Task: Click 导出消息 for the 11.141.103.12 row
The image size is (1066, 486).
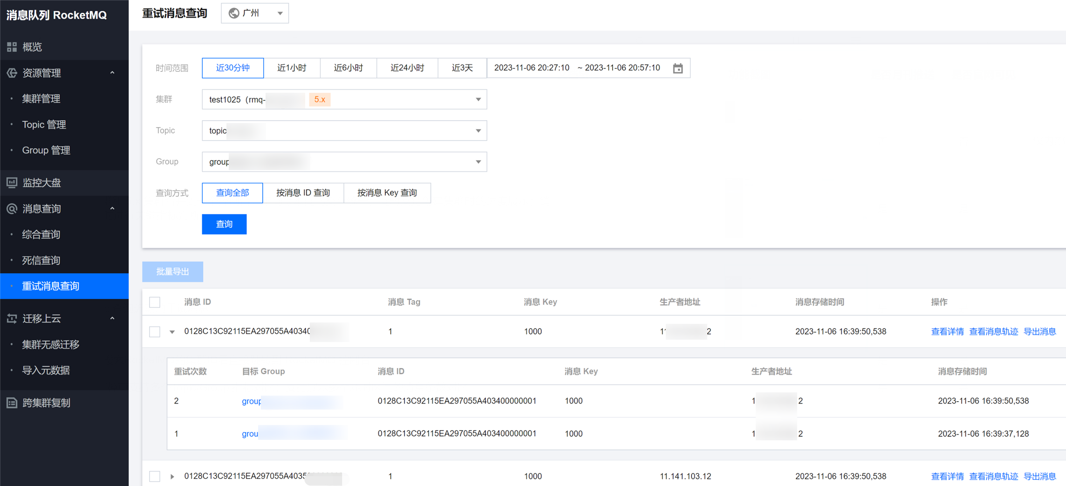Action: (1039, 476)
